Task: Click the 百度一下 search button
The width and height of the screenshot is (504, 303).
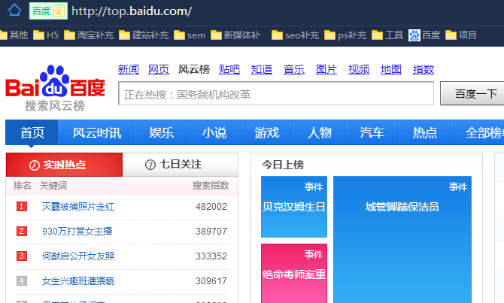Action: pyautogui.click(x=472, y=93)
